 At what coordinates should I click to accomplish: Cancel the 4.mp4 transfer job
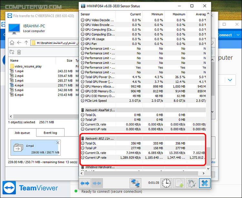58,143
